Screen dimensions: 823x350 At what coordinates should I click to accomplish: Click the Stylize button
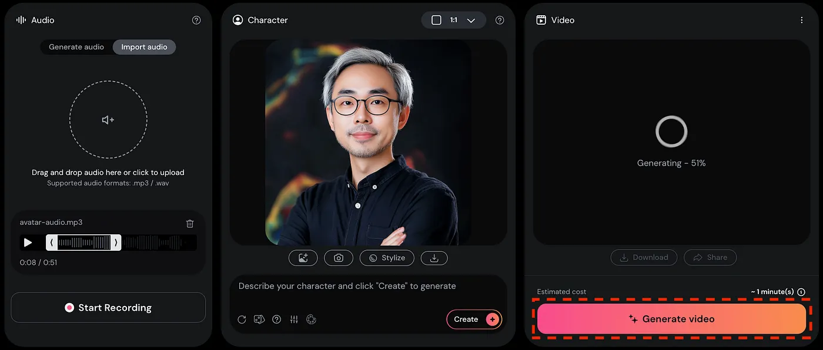(387, 258)
